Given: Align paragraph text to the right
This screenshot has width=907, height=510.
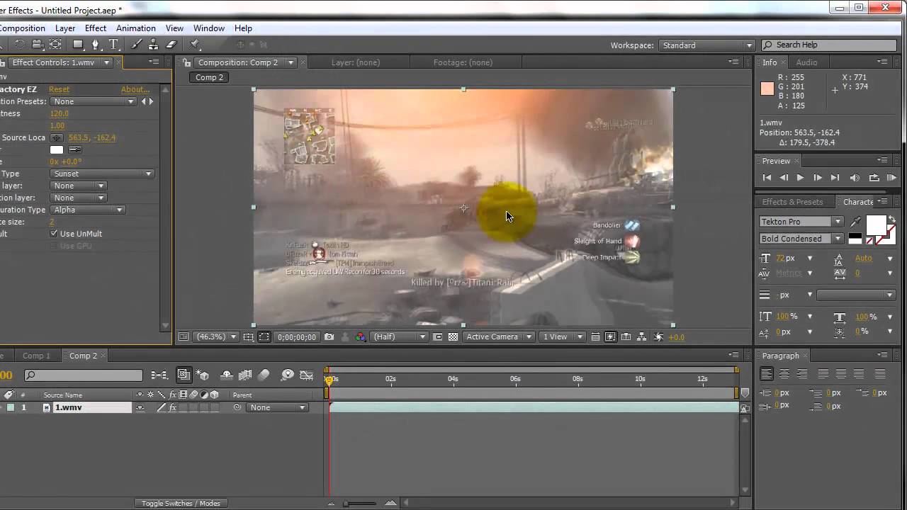Looking at the screenshot, I should coord(802,374).
